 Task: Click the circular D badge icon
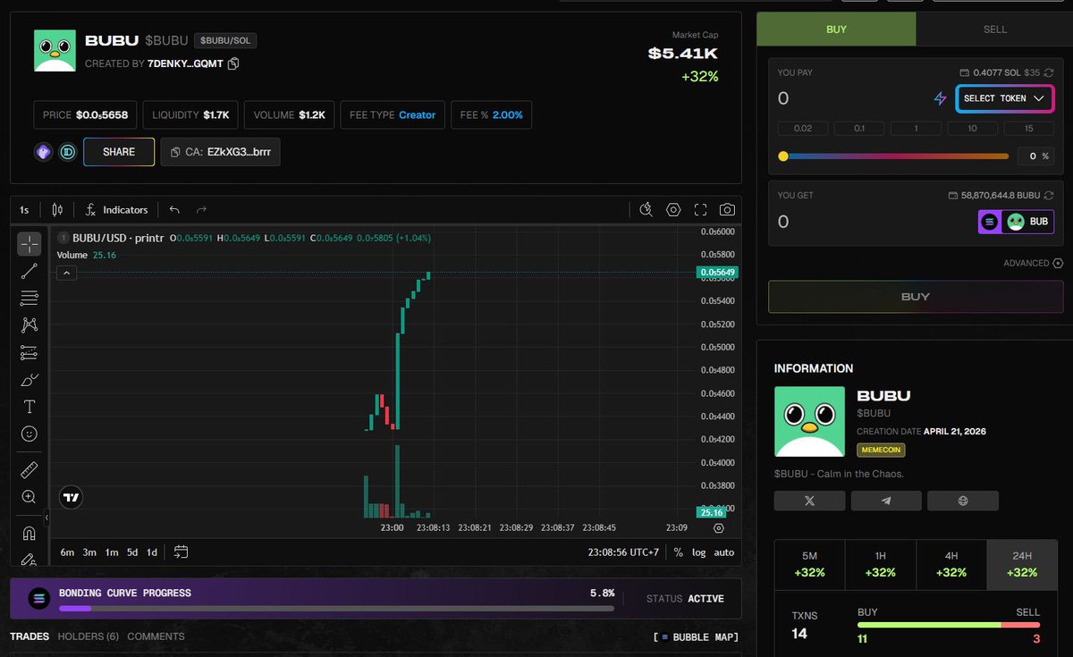67,152
